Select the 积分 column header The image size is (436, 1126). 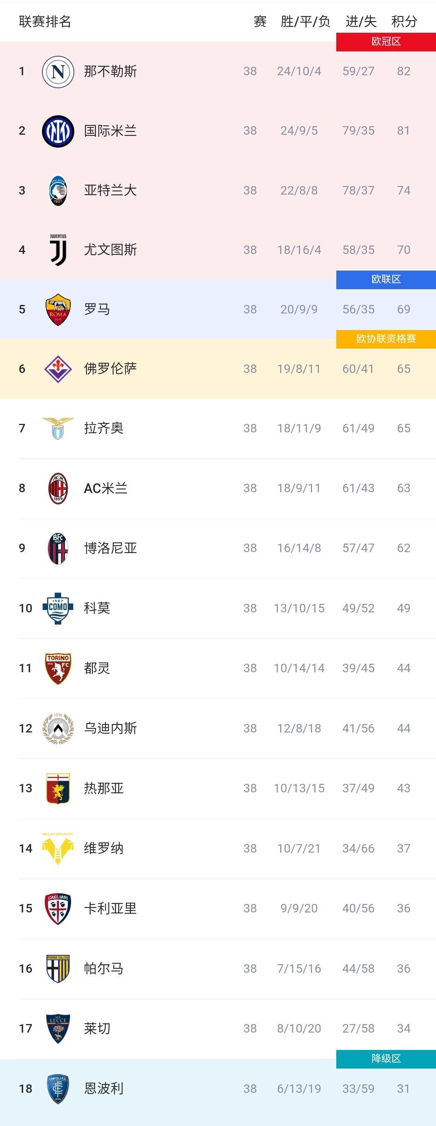click(404, 21)
